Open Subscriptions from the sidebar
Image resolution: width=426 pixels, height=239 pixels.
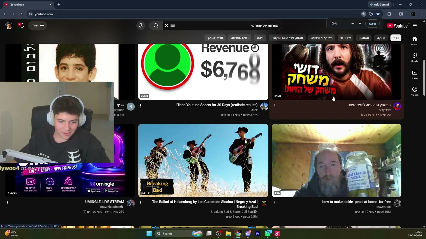pos(415,74)
